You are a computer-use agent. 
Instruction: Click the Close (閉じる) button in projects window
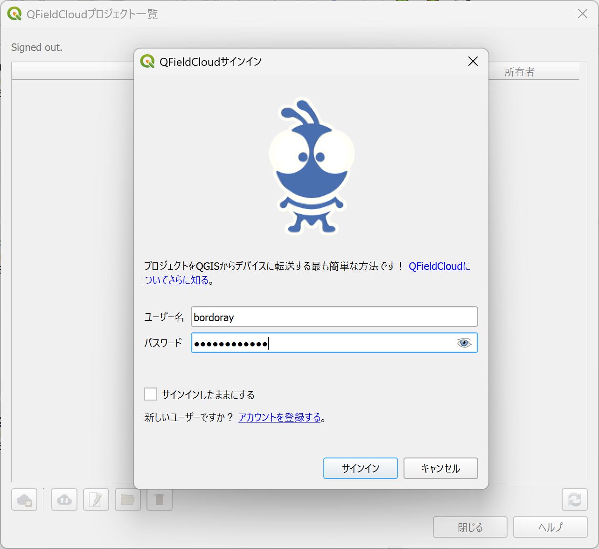(470, 527)
